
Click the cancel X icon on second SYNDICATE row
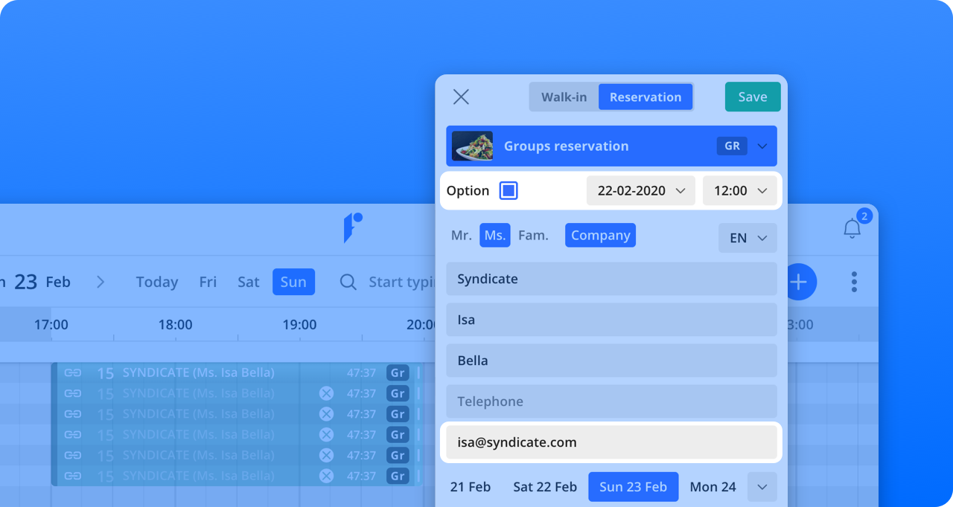point(326,393)
